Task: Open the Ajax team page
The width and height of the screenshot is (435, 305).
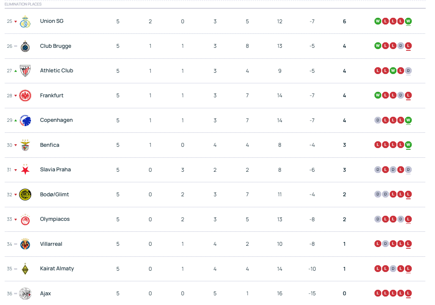Action: (45, 294)
